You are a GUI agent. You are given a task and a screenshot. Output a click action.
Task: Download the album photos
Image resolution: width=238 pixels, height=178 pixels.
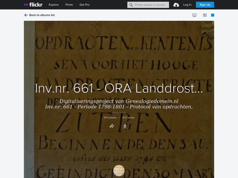tap(125, 126)
